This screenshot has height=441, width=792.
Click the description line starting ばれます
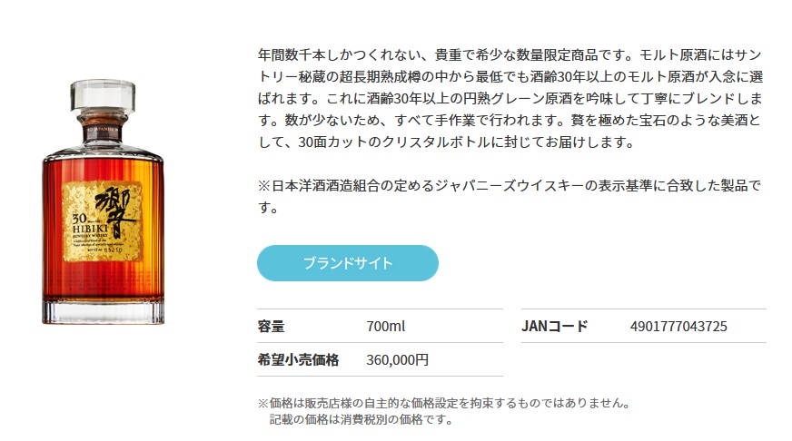click(x=510, y=98)
